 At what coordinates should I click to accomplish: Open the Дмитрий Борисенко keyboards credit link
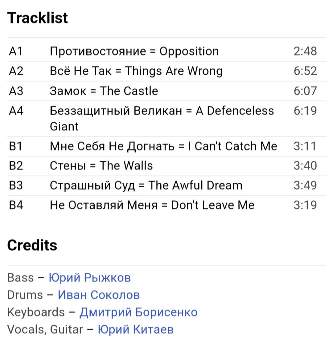138,312
